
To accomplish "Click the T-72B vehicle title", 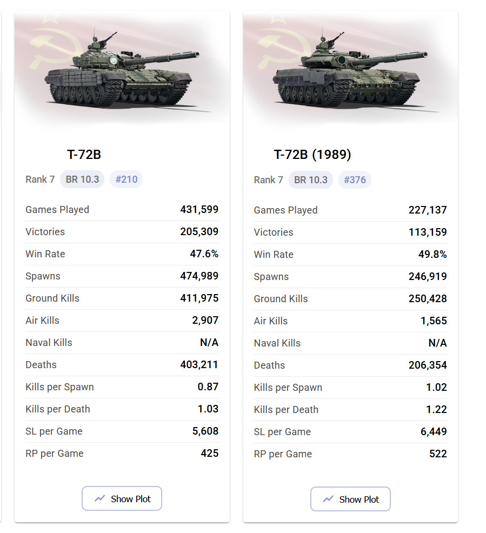I will click(84, 155).
